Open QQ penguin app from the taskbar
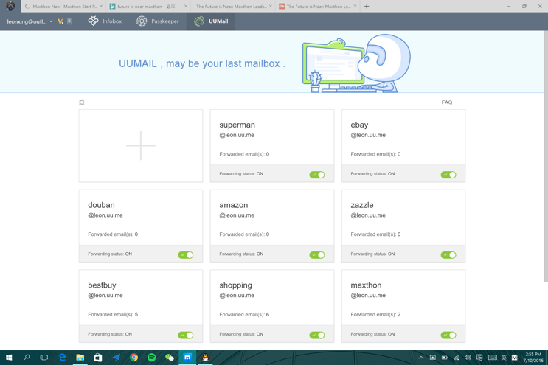548x365 pixels. pos(206,358)
